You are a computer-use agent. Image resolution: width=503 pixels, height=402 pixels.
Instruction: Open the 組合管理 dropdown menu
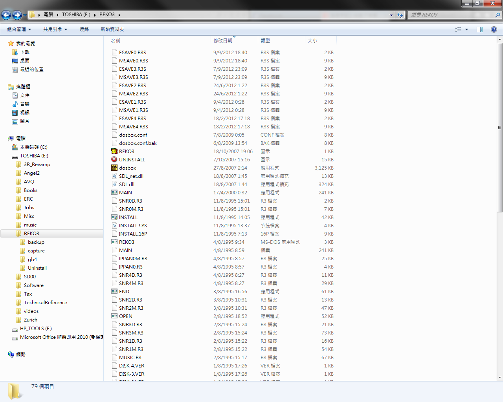point(19,29)
